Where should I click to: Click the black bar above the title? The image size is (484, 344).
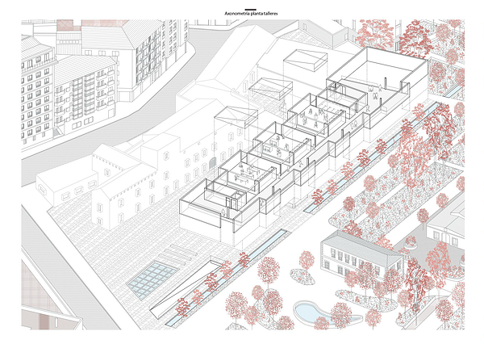tap(250, 8)
